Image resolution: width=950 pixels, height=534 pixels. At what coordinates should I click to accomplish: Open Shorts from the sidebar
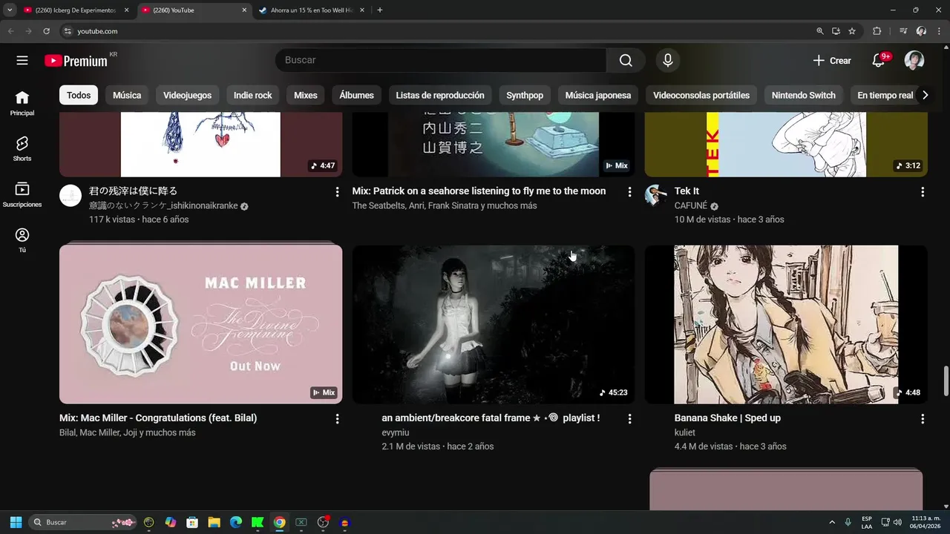22,149
